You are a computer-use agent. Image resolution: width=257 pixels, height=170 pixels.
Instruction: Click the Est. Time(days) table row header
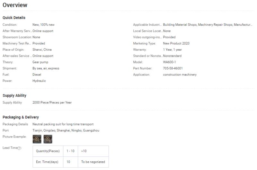point(48,162)
